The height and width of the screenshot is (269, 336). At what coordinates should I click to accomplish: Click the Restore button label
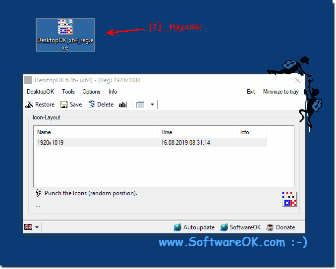pyautogui.click(x=45, y=105)
